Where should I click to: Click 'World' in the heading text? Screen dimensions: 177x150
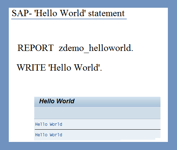point(72,13)
